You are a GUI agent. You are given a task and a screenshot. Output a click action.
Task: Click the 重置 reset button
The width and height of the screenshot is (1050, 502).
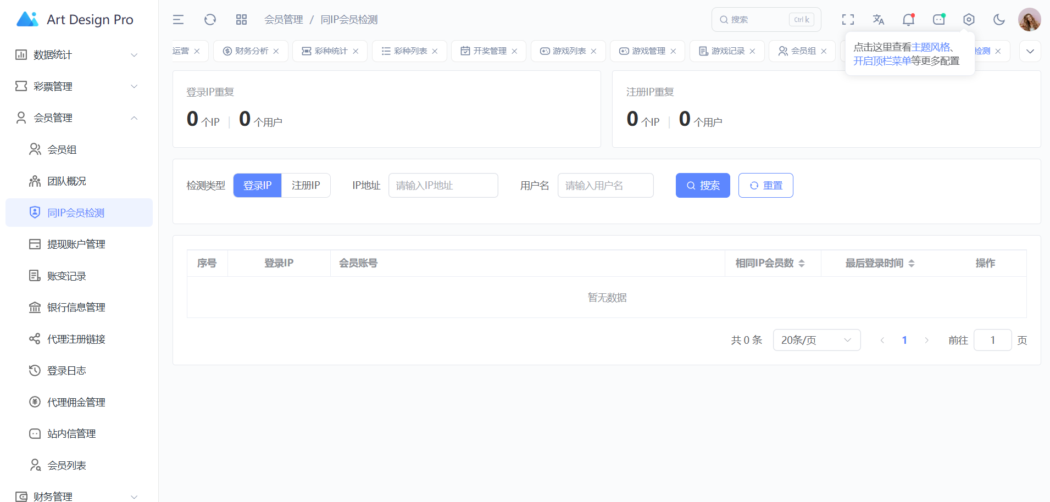point(765,186)
